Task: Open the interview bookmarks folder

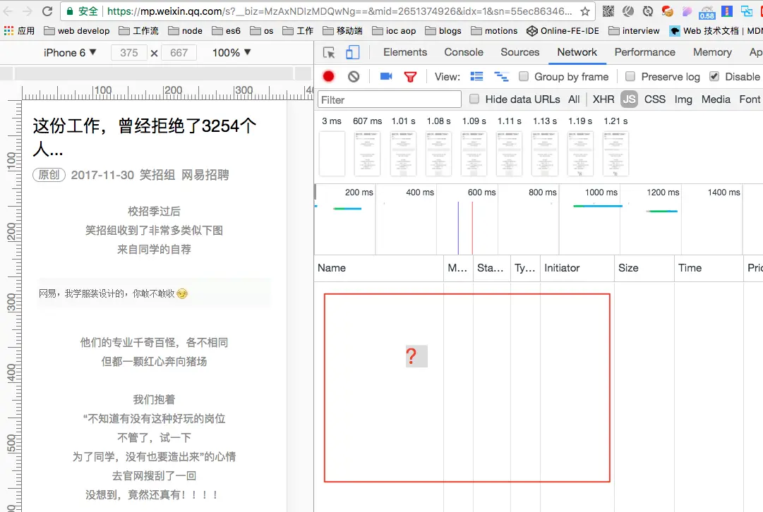Action: (x=634, y=30)
